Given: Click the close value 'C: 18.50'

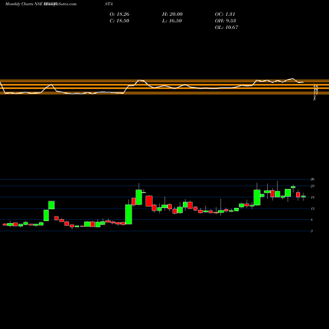Looking at the screenshot, I should click(119, 20).
